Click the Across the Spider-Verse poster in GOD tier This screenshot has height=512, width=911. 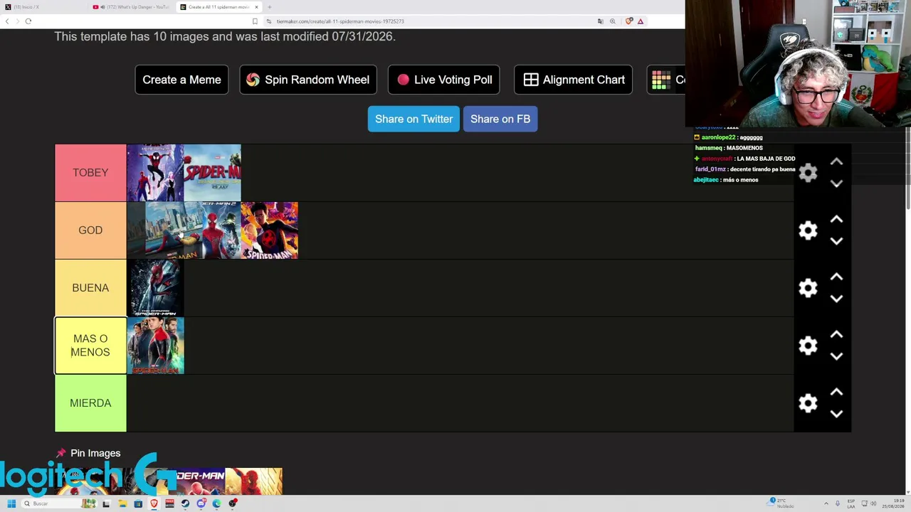pos(270,230)
